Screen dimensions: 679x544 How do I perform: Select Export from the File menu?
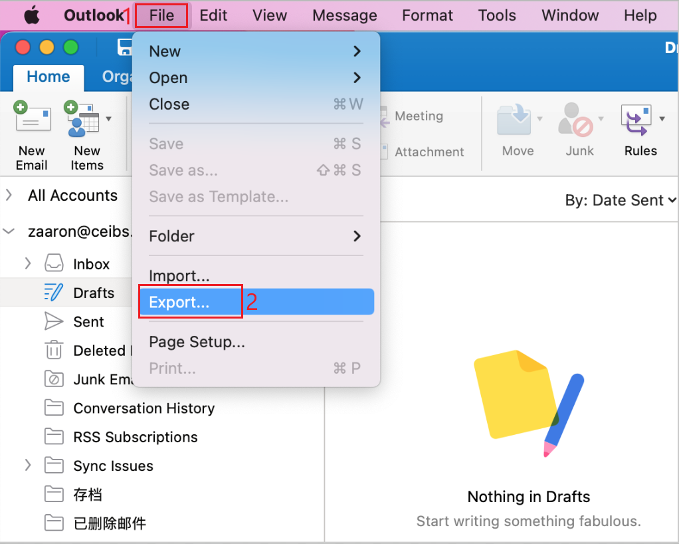pos(179,301)
